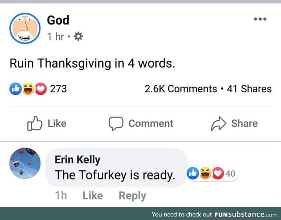Reply to Erin Kelly's comment
281x220 pixels.
pyautogui.click(x=132, y=195)
